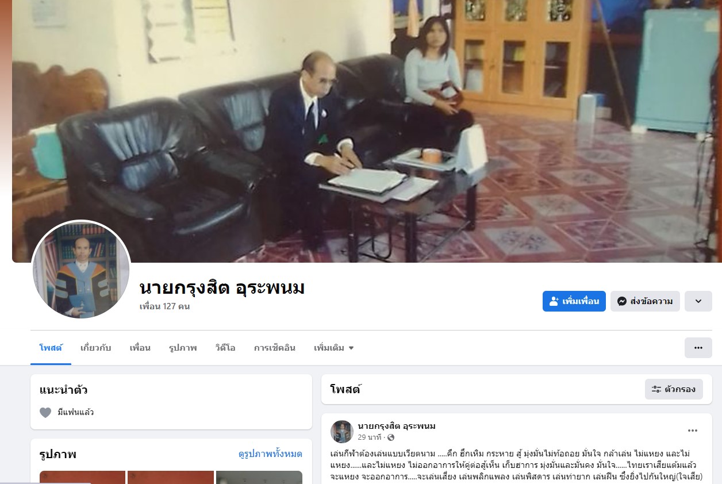The width and height of the screenshot is (722, 484).
Task: Open the post options three-dots menu
Action: pos(693,431)
